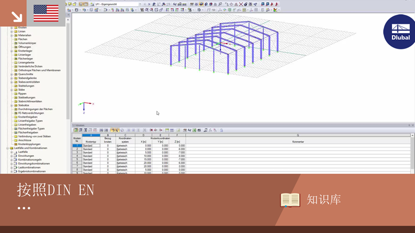Expand the Stäbe tree node
415x233 pixels.
[11, 90]
